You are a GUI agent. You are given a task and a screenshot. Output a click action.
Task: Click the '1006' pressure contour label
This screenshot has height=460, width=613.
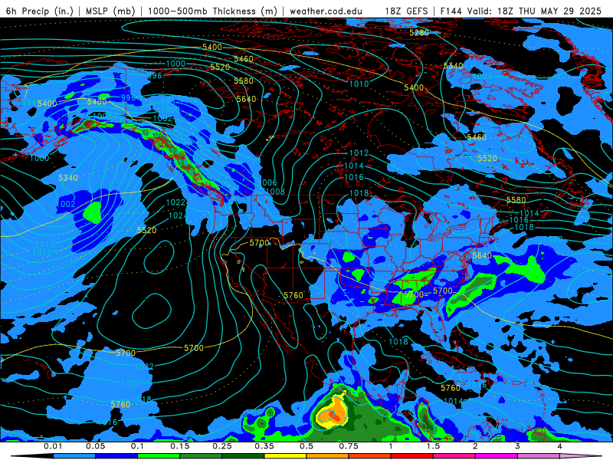tap(267, 182)
